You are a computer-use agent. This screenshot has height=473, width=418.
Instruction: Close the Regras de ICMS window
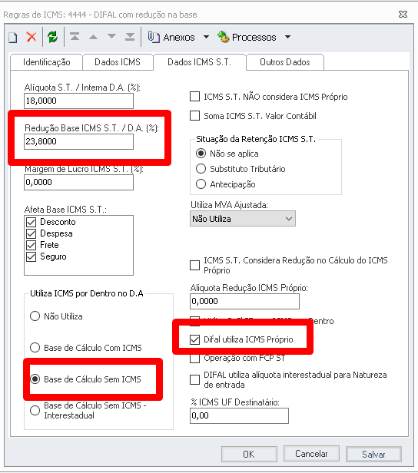pyautogui.click(x=403, y=14)
